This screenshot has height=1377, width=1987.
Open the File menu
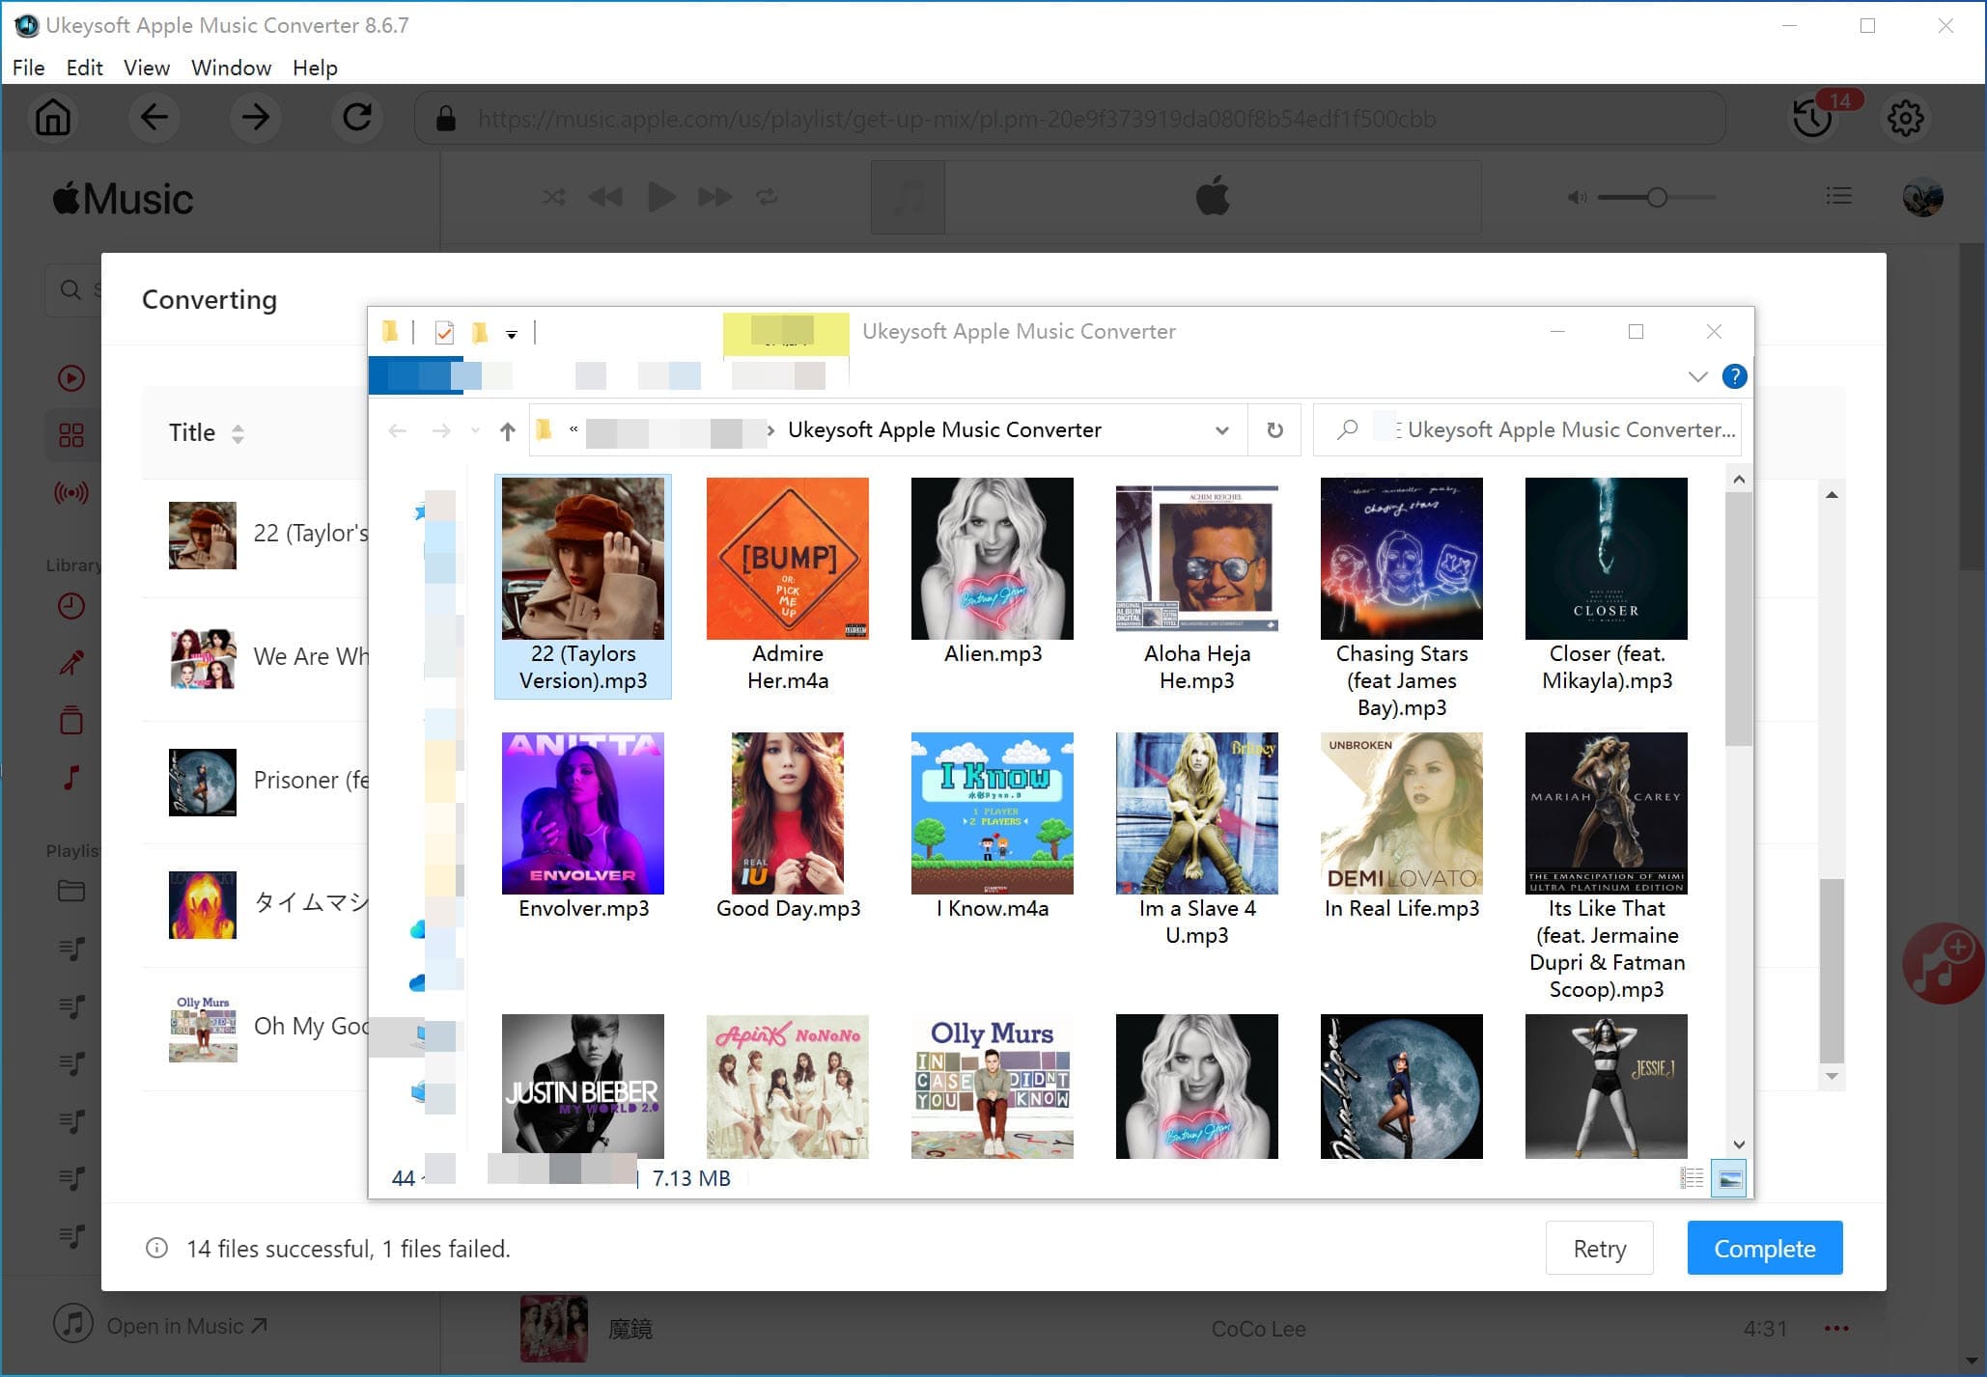click(28, 67)
